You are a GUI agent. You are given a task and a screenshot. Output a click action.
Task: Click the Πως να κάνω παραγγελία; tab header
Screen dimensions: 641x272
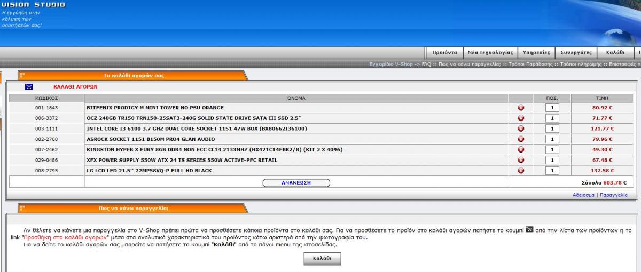pos(134,209)
